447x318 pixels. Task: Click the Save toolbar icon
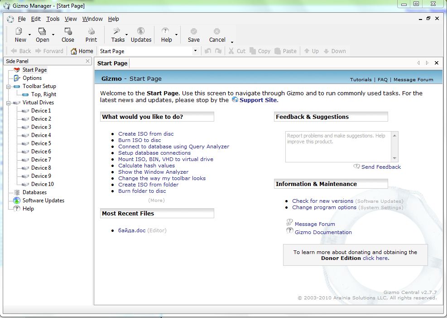tap(193, 31)
